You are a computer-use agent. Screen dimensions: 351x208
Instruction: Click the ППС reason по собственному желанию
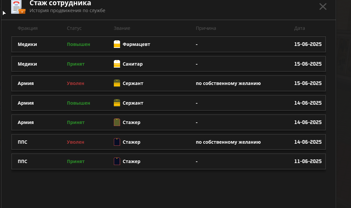pyautogui.click(x=228, y=142)
